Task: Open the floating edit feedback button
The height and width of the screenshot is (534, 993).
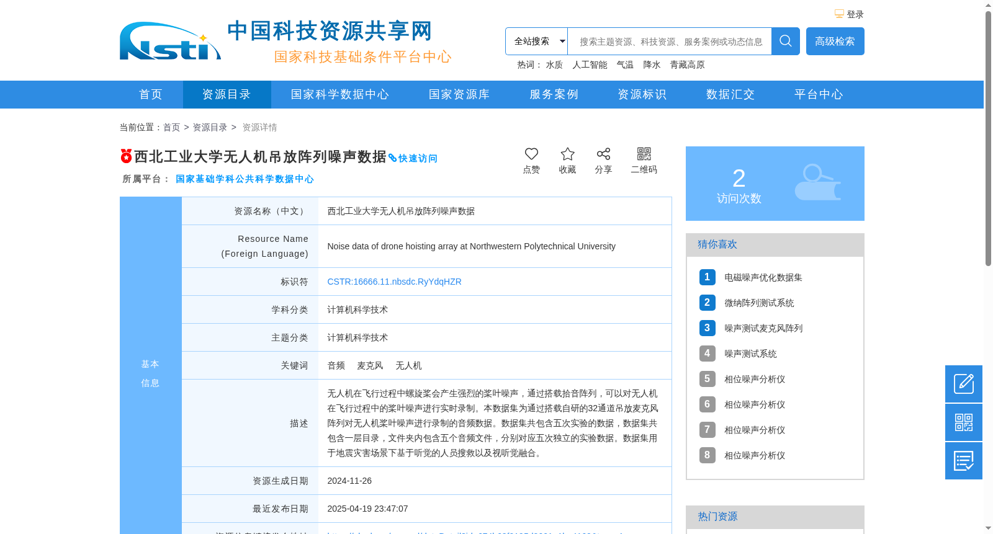Action: (x=964, y=384)
